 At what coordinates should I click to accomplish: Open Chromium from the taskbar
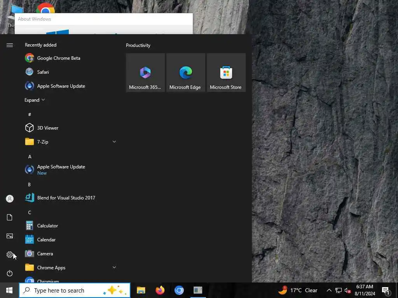click(179, 290)
